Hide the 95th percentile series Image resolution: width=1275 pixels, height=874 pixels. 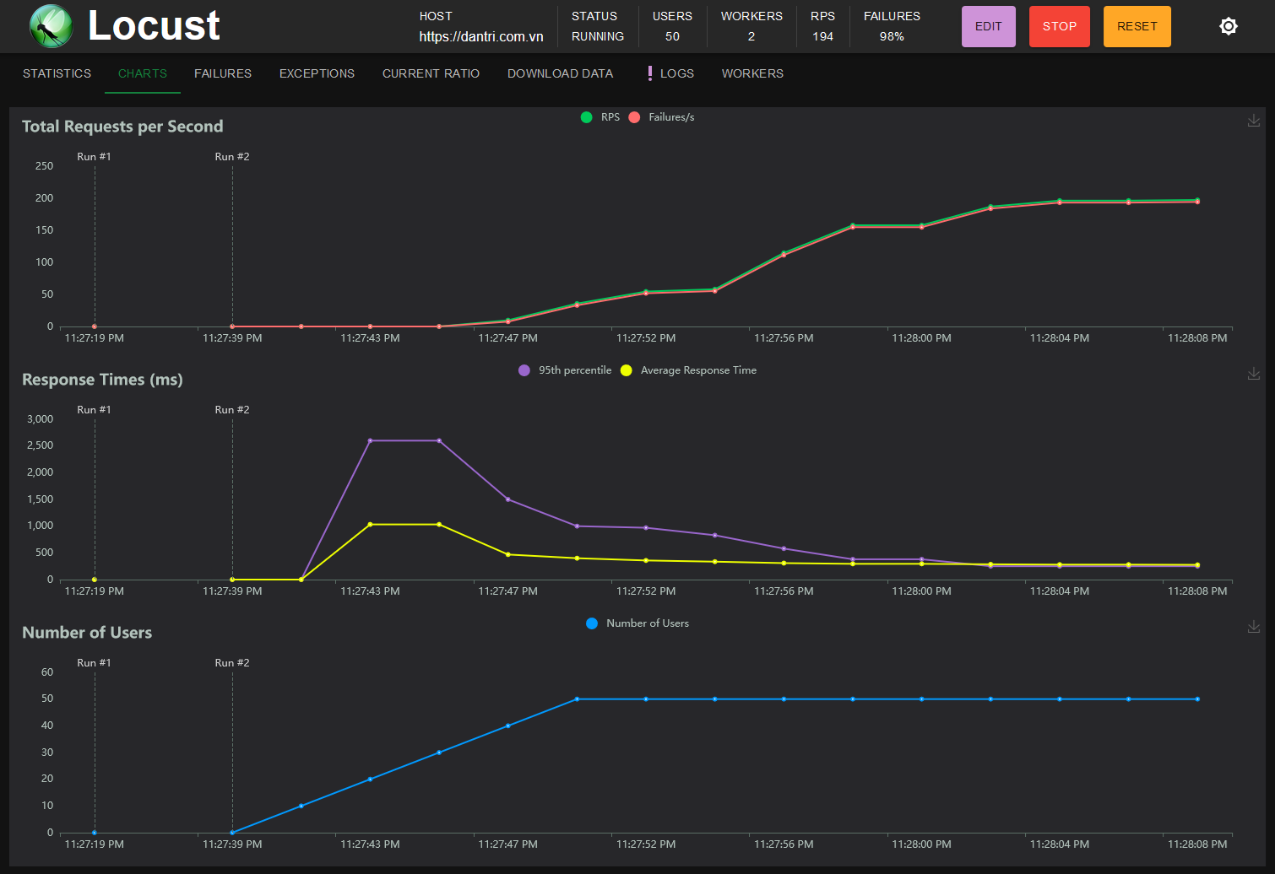[x=565, y=370]
